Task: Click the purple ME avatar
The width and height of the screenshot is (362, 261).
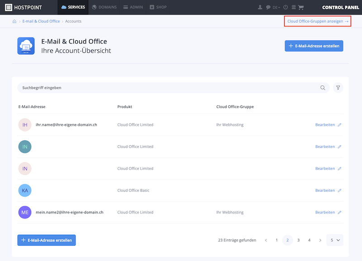Action: [25, 212]
